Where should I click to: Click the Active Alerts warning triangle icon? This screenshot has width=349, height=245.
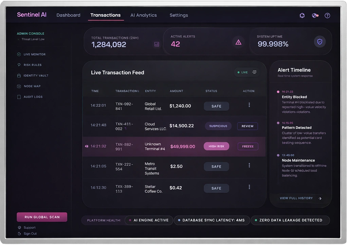[238, 42]
